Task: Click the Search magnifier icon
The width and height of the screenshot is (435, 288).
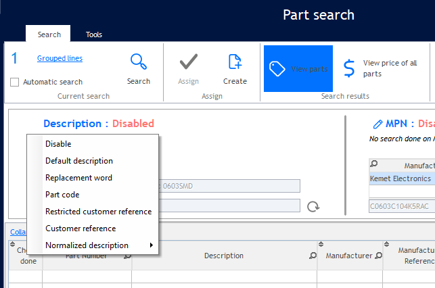Action: [x=139, y=62]
